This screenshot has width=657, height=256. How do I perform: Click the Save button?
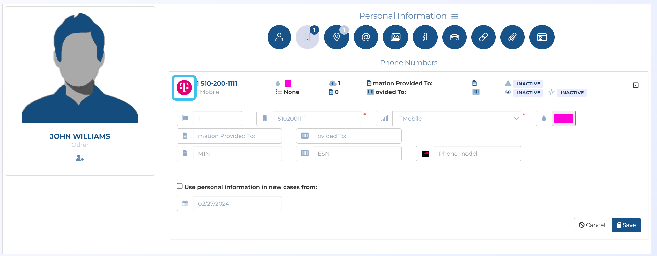pos(626,225)
